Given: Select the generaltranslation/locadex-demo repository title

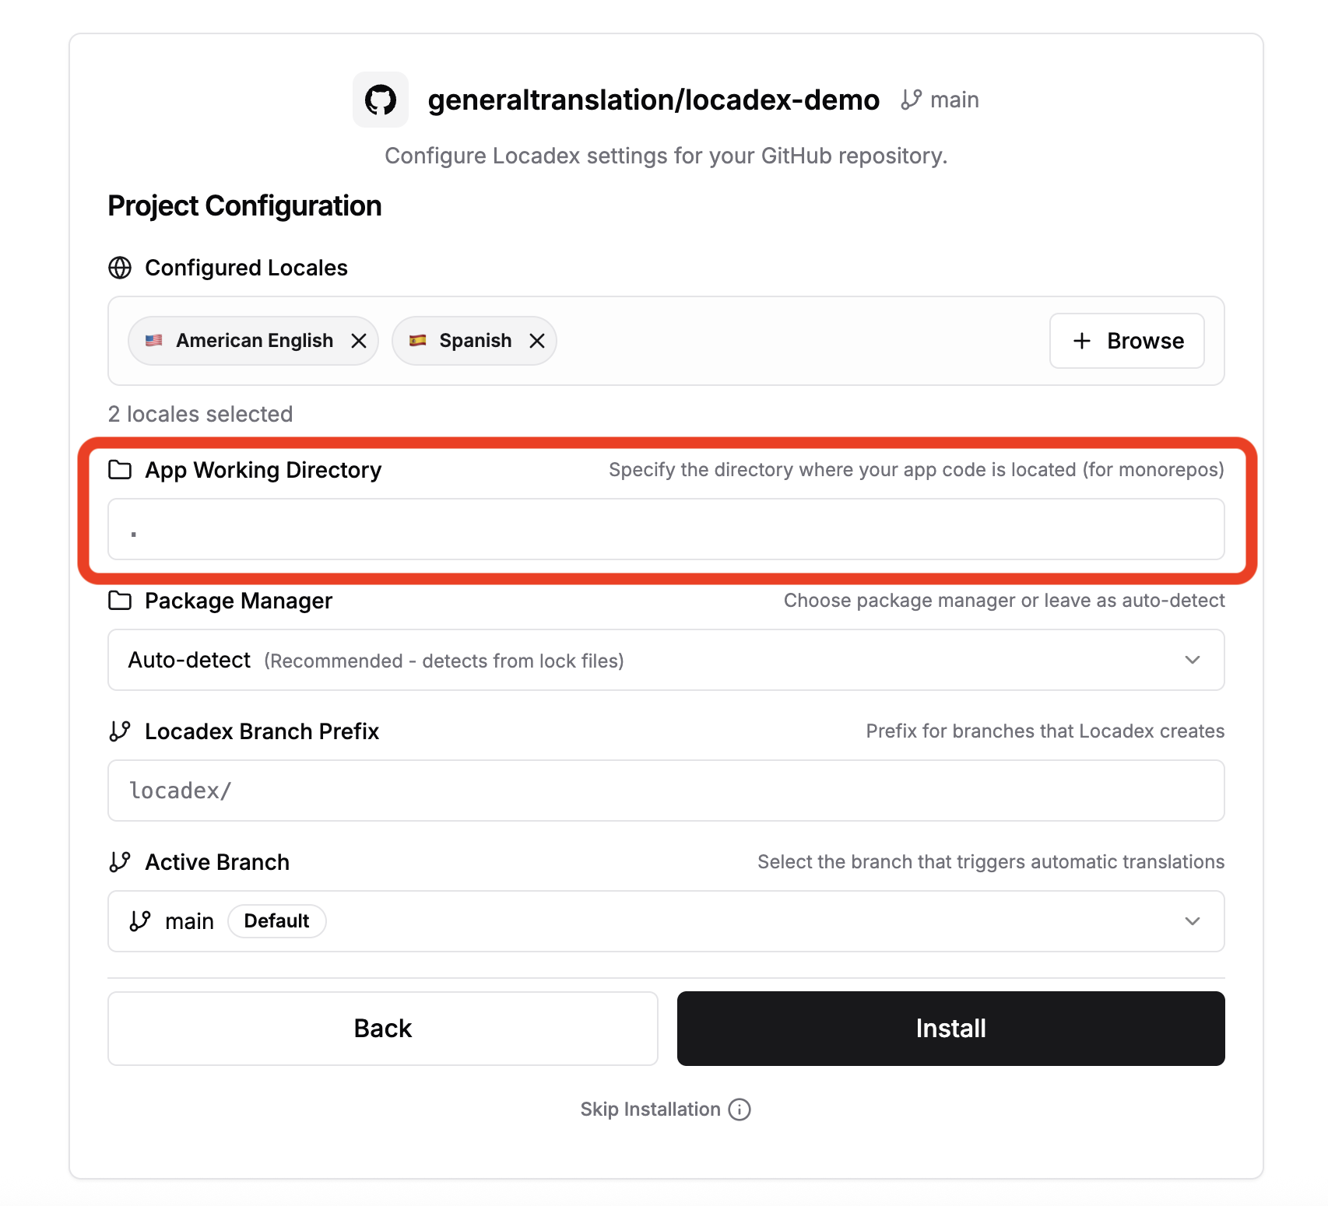Looking at the screenshot, I should 654,99.
